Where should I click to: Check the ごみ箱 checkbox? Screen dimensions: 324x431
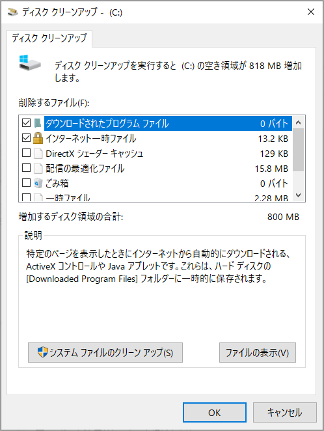27,182
